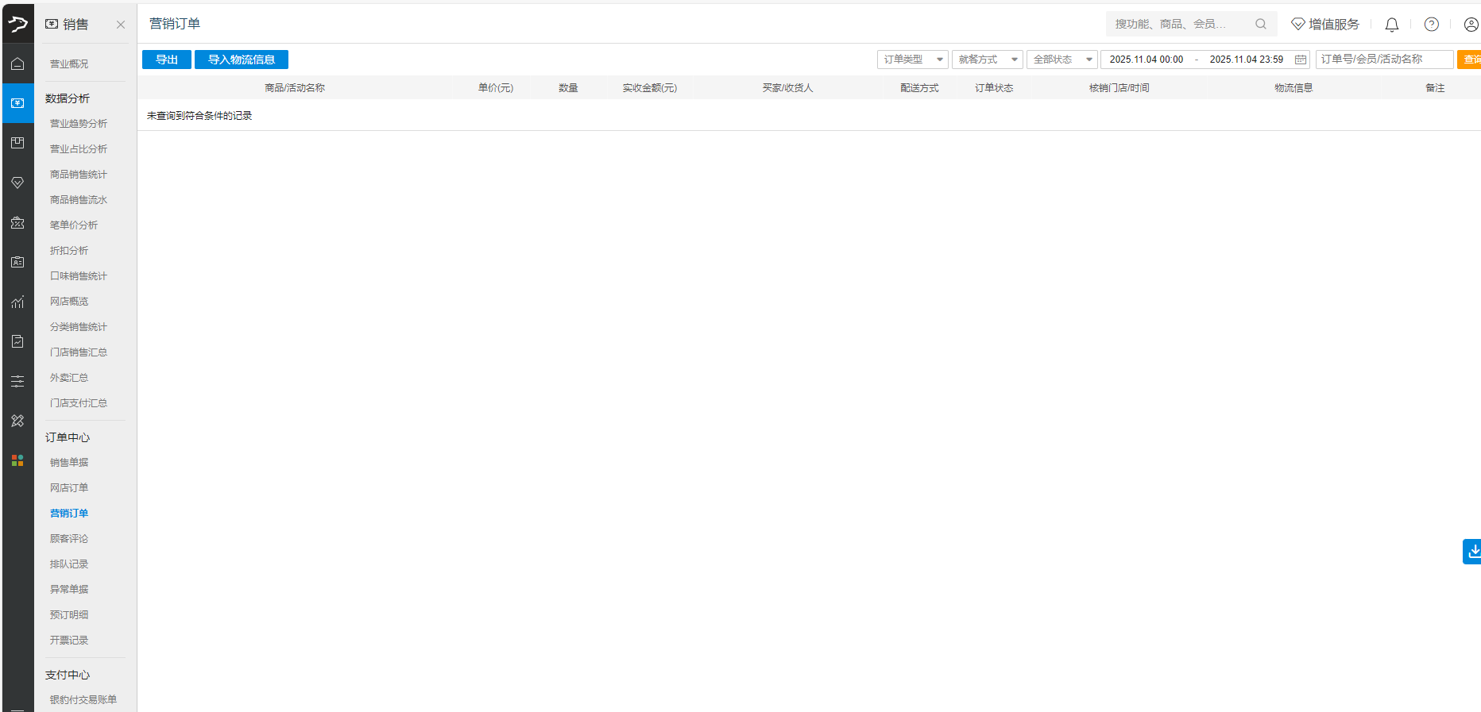Click the blue download floating icon
Screen dimensions: 1481x712
[1472, 551]
